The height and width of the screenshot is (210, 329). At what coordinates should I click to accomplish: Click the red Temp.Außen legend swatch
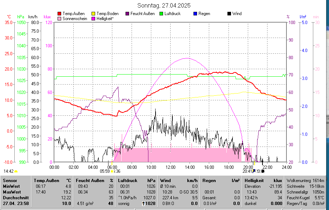pyautogui.click(x=59, y=14)
